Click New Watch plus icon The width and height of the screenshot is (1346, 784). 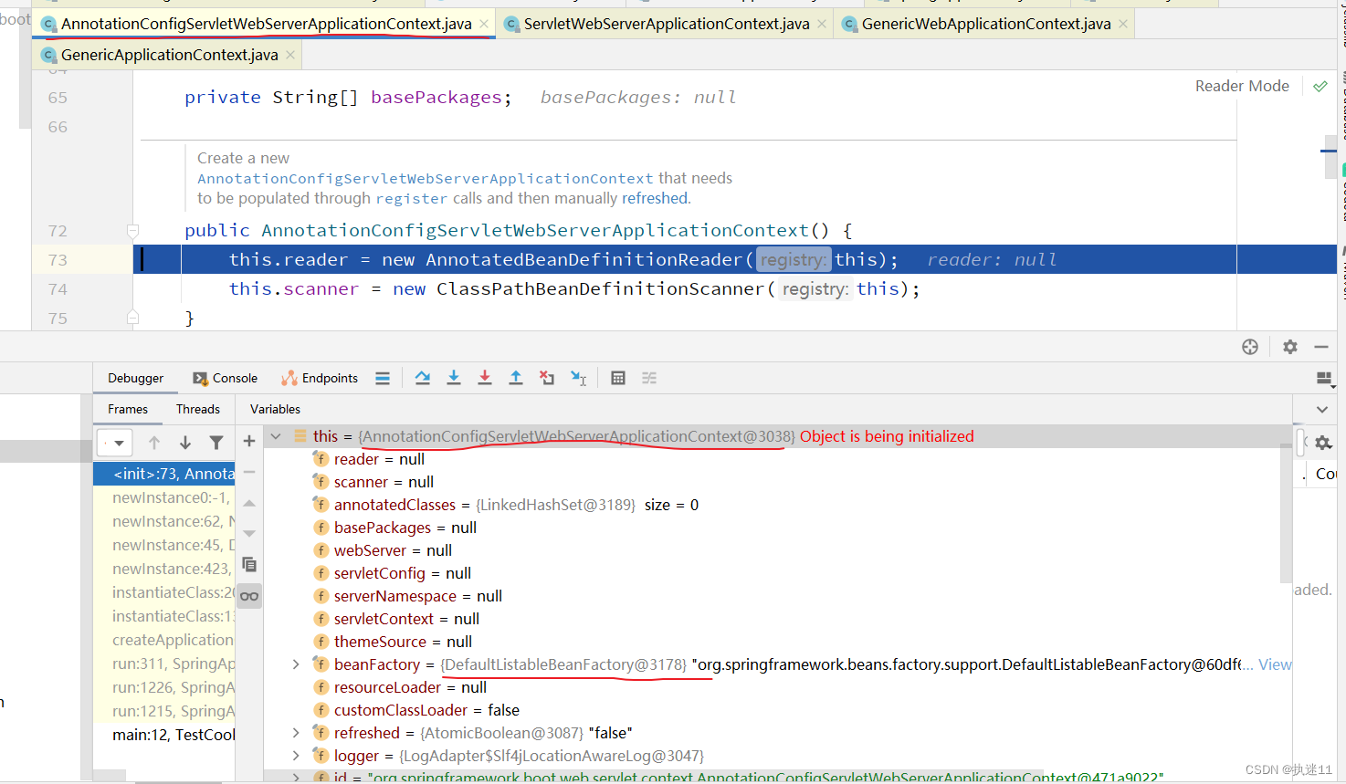coord(249,442)
